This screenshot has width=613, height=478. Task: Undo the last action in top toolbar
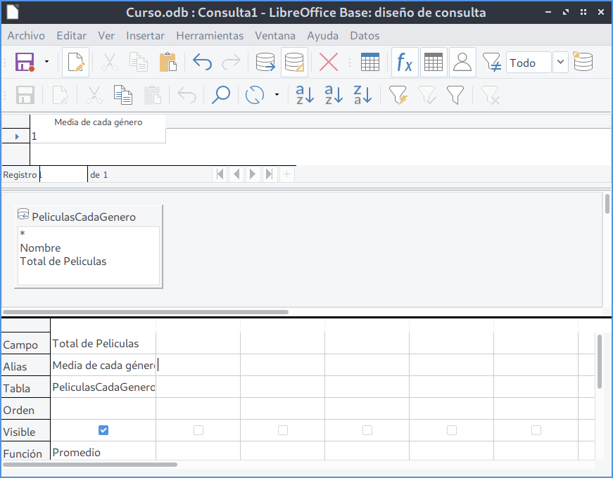202,62
